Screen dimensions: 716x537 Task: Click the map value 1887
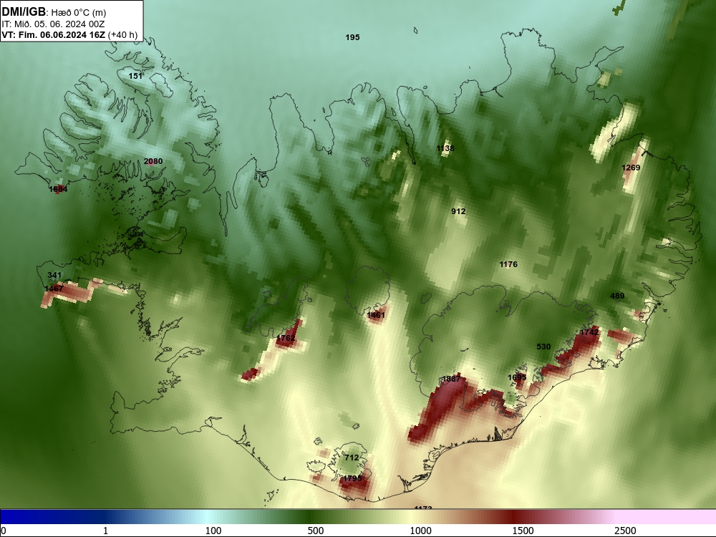click(x=451, y=379)
